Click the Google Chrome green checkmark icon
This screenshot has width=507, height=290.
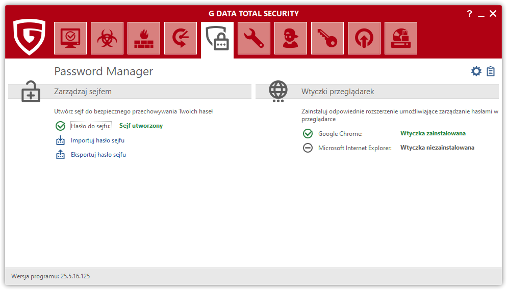point(308,133)
